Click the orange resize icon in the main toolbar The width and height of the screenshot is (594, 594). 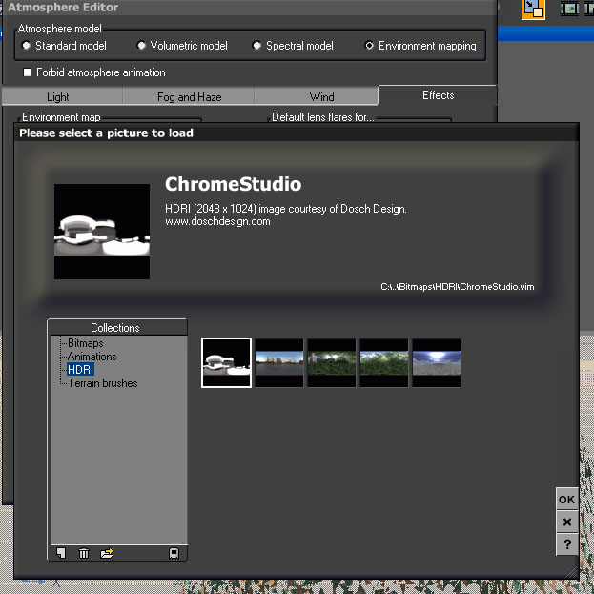pyautogui.click(x=533, y=10)
